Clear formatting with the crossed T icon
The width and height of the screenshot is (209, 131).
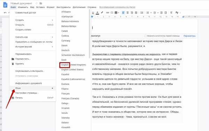(x=171, y=13)
